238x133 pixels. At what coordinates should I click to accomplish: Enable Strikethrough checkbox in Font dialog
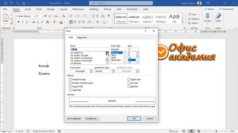70,79
